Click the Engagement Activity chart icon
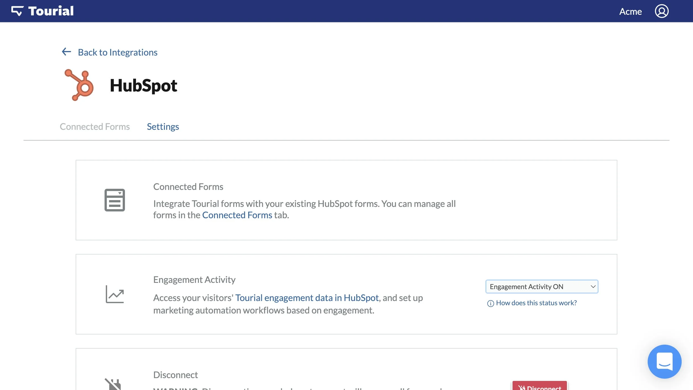The width and height of the screenshot is (693, 390). pos(115,294)
